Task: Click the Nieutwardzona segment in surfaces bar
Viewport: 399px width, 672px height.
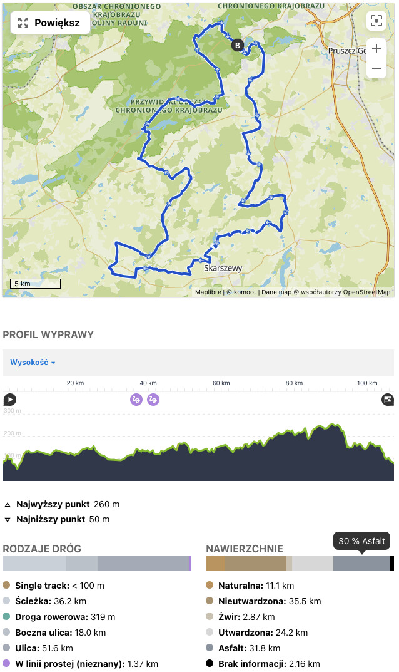Action: 255,564
